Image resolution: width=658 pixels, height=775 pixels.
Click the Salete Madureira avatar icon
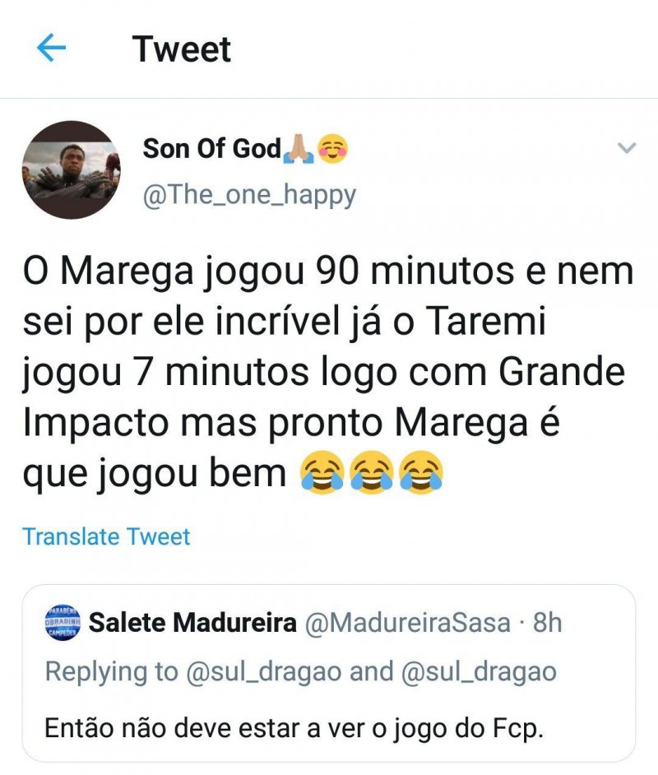[61, 624]
